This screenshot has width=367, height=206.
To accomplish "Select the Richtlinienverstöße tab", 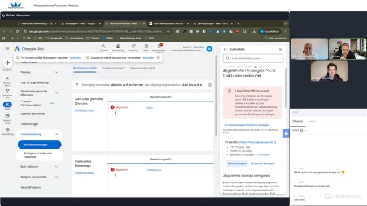I will (x=85, y=68).
